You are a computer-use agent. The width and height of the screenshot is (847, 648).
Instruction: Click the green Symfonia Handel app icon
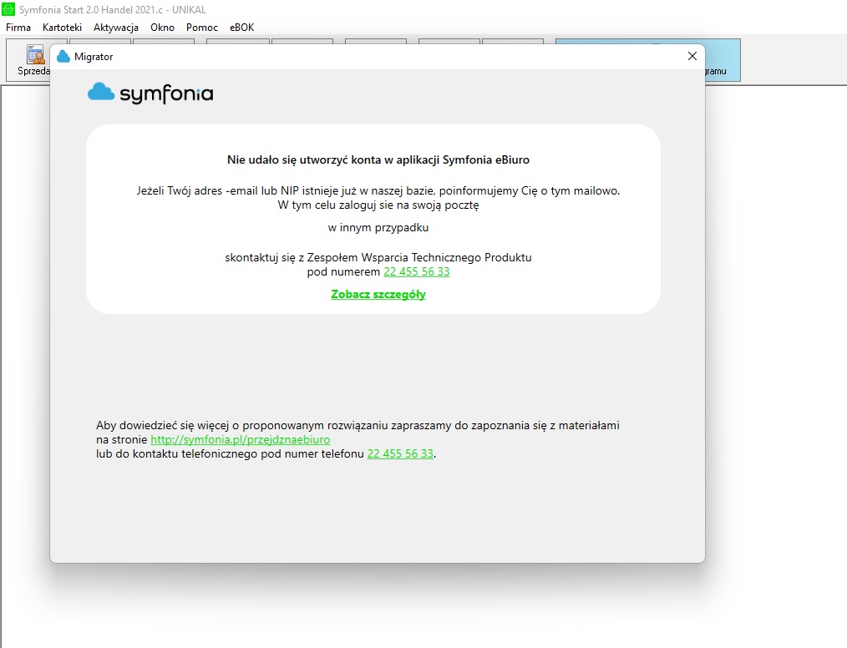pos(8,9)
